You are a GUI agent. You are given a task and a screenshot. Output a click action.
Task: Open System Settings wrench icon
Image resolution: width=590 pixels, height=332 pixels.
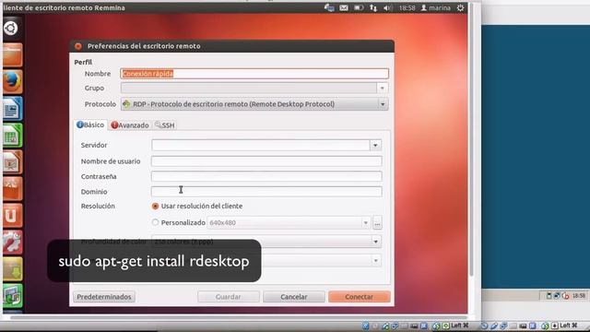click(x=12, y=242)
